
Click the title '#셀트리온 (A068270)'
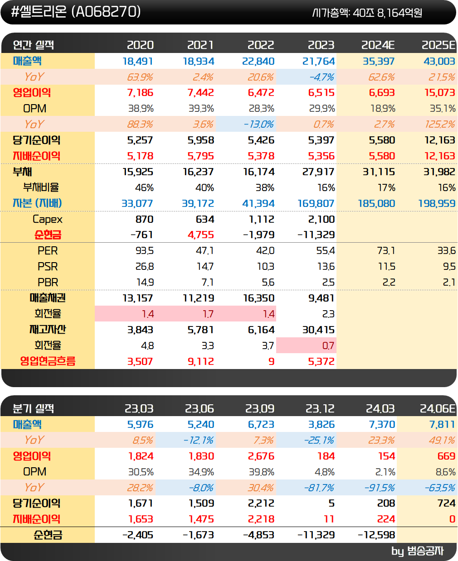point(76,12)
